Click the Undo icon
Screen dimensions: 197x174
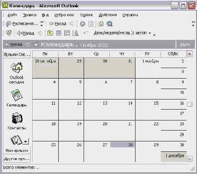86,33
